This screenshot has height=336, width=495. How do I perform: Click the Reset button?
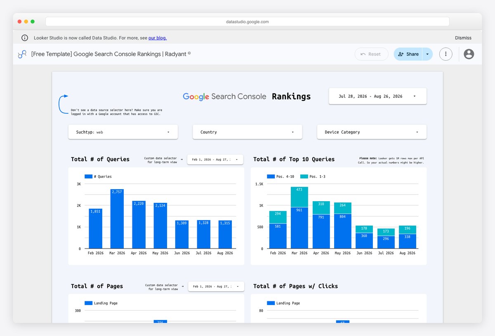point(371,54)
